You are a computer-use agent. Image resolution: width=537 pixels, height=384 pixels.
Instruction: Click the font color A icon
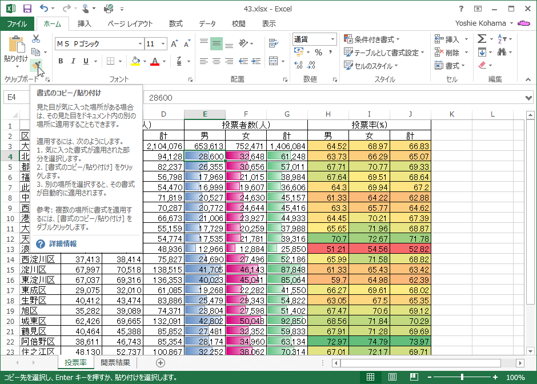click(x=155, y=61)
